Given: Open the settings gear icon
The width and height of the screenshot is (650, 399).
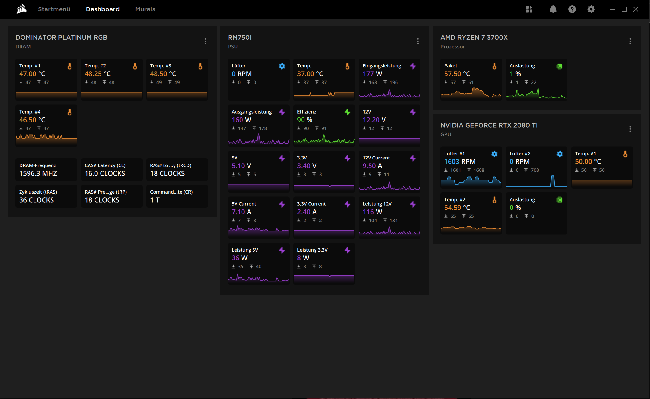Looking at the screenshot, I should click(x=591, y=9).
